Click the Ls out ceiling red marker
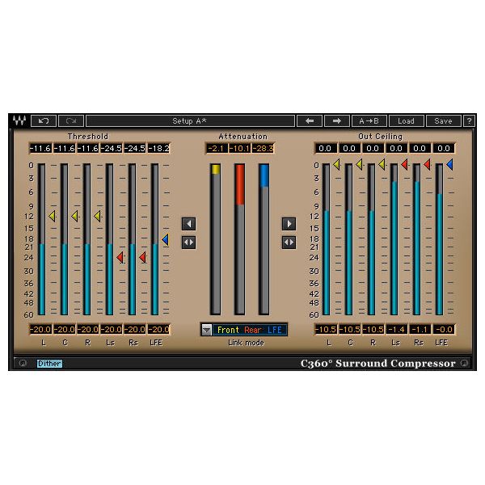The image size is (485, 485). (404, 164)
